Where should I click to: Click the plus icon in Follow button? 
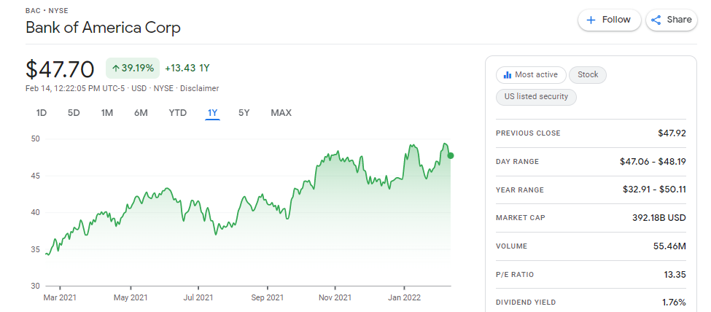point(591,20)
